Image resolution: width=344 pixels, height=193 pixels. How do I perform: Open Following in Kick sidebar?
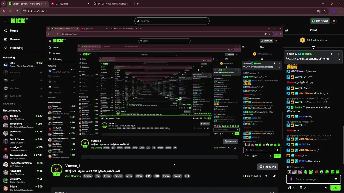click(14, 48)
